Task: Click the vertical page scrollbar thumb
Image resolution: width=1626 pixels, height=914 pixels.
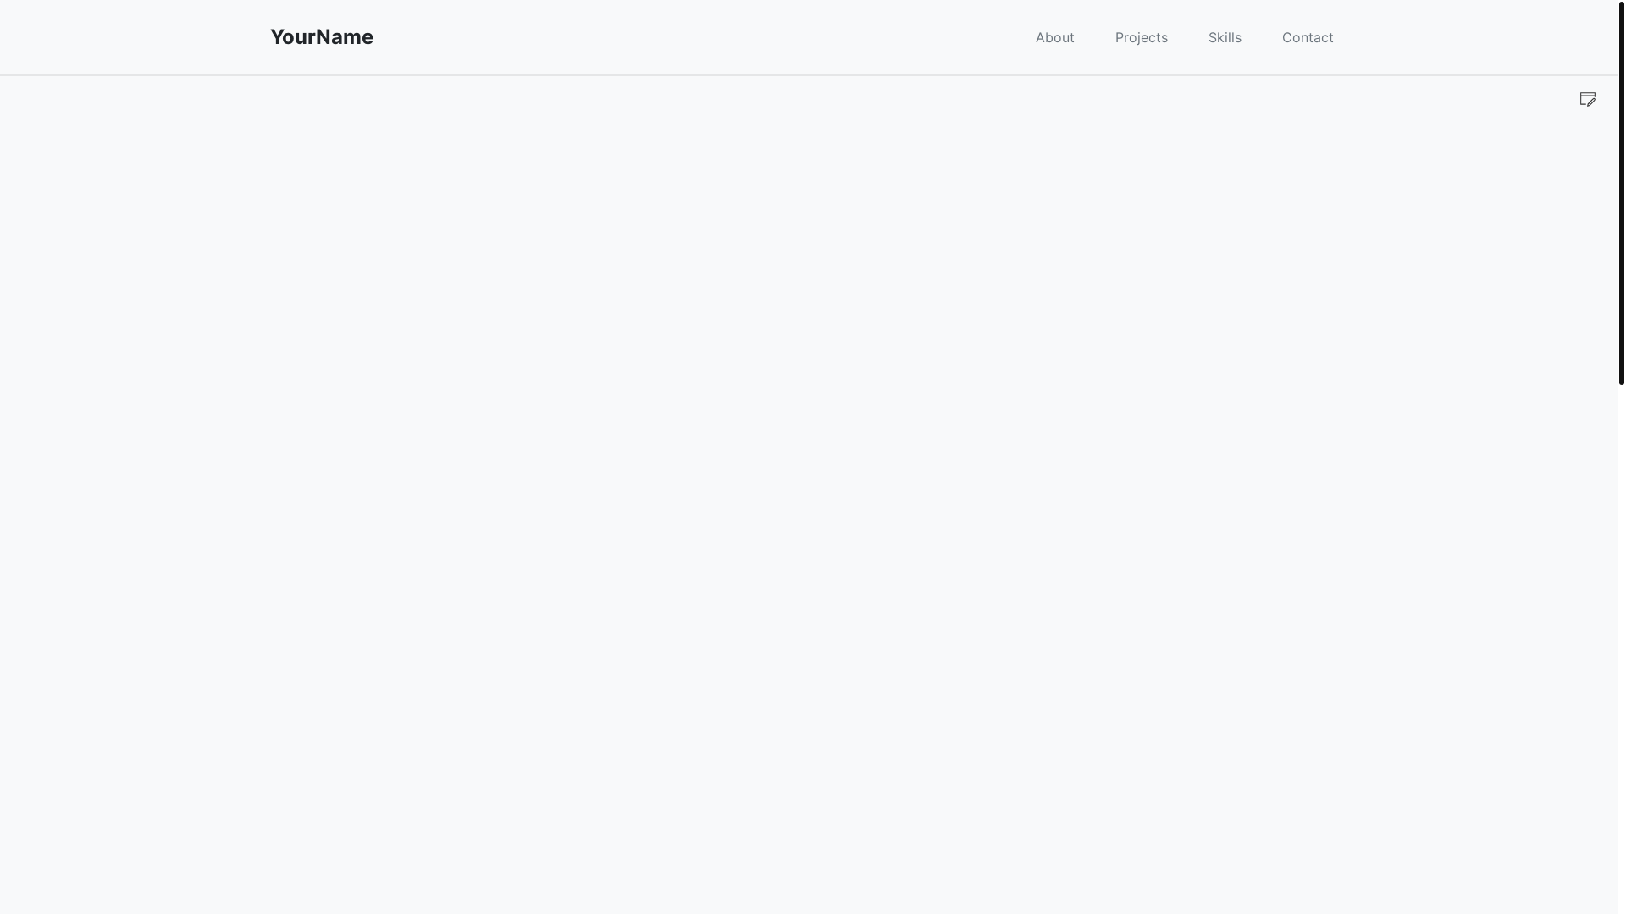Action: click(x=1621, y=193)
